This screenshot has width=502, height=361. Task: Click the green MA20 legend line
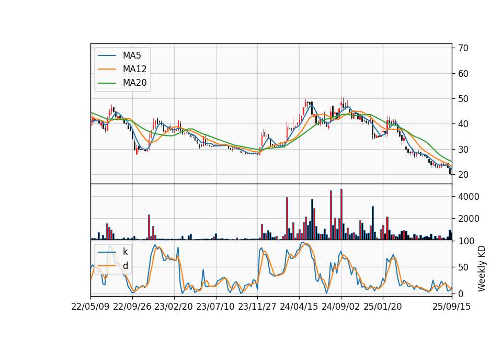(x=107, y=83)
